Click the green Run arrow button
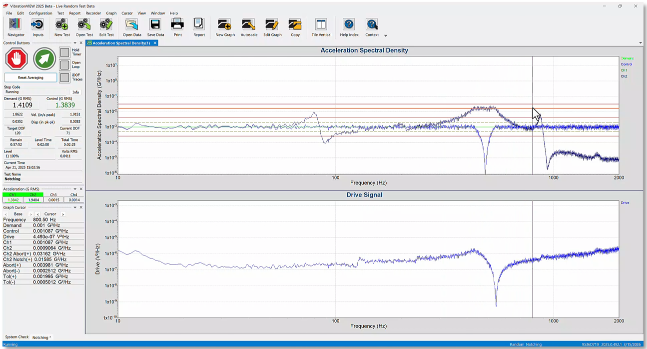Screen dimensions: 647x349 click(x=44, y=59)
